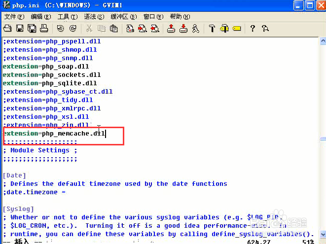
Task: Minimize the GVIM window
Action: pos(298,5)
